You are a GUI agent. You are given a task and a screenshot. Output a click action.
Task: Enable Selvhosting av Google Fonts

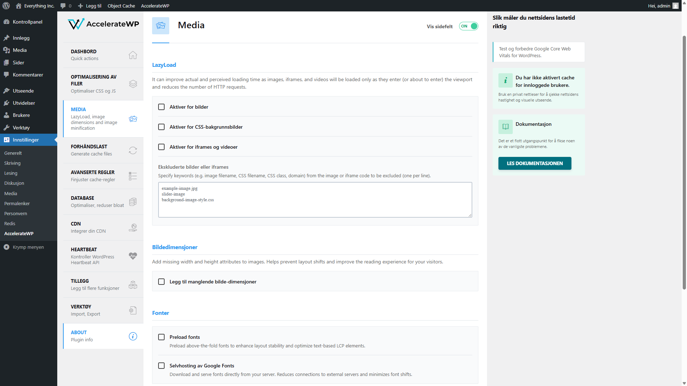tap(161, 366)
